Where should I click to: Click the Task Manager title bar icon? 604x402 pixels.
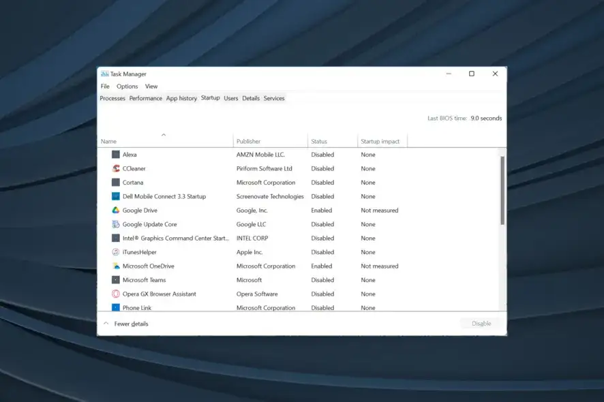[104, 74]
